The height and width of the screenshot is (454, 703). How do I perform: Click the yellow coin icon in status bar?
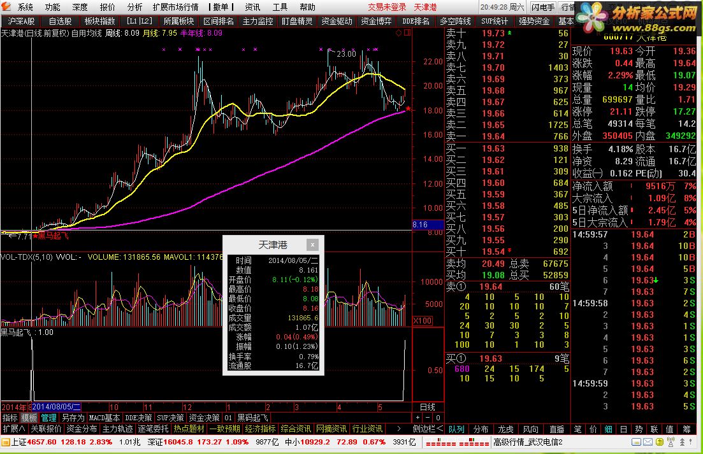[x=659, y=442]
